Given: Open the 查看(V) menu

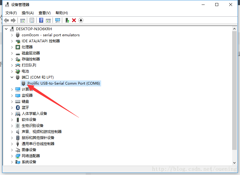Looking at the screenshot, I should (45, 13).
